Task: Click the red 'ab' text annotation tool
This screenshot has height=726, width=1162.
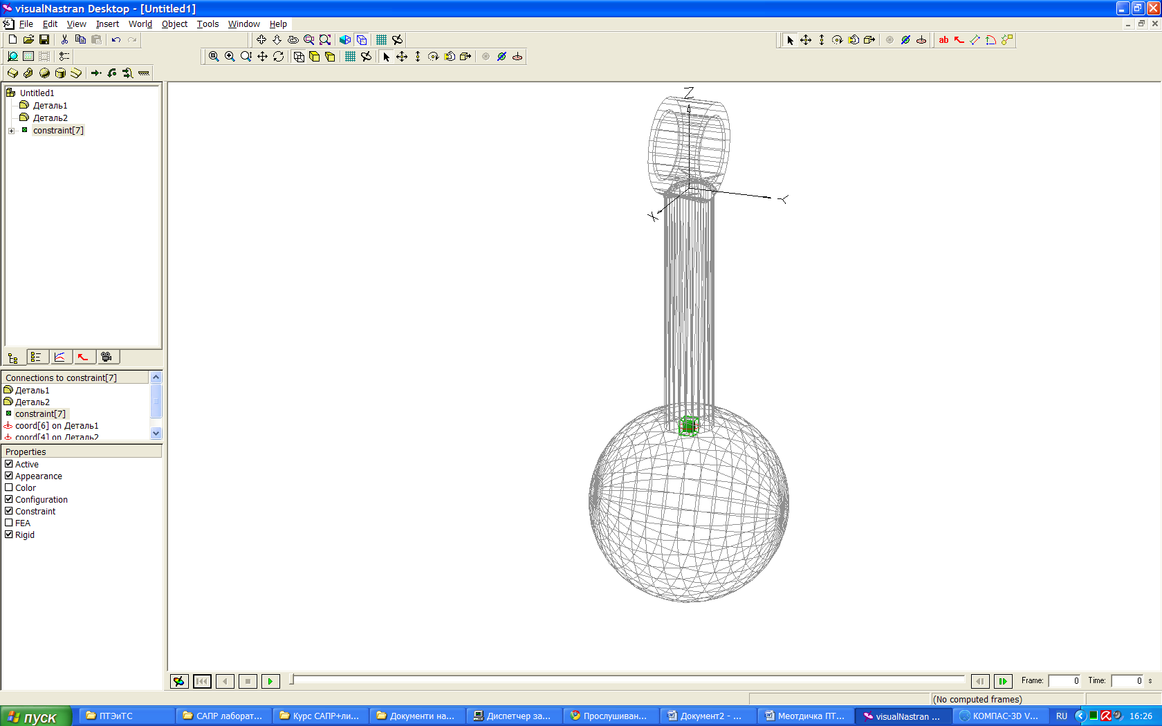Action: pyautogui.click(x=943, y=39)
